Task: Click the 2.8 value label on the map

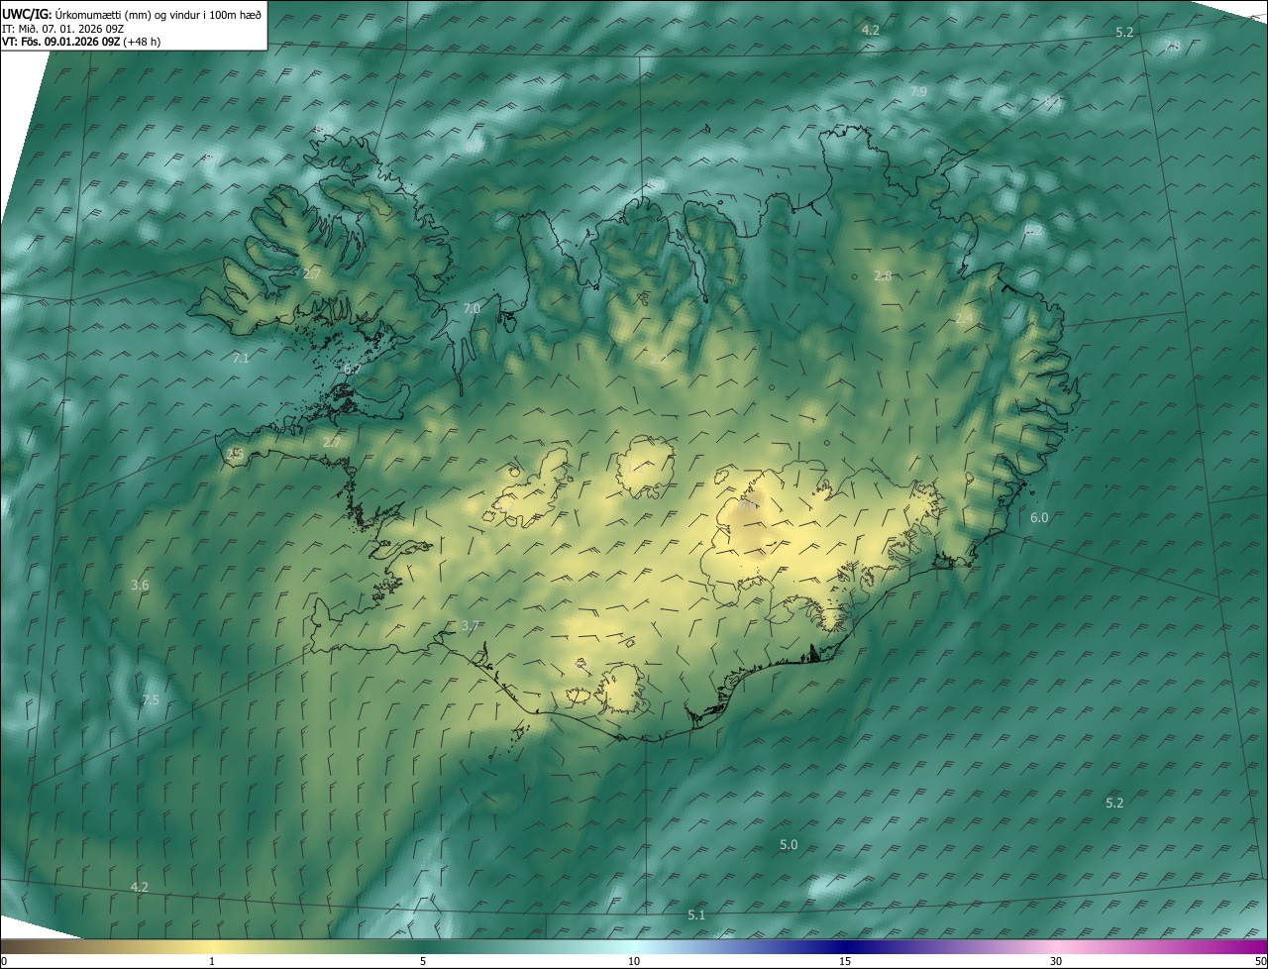Action: 883,275
